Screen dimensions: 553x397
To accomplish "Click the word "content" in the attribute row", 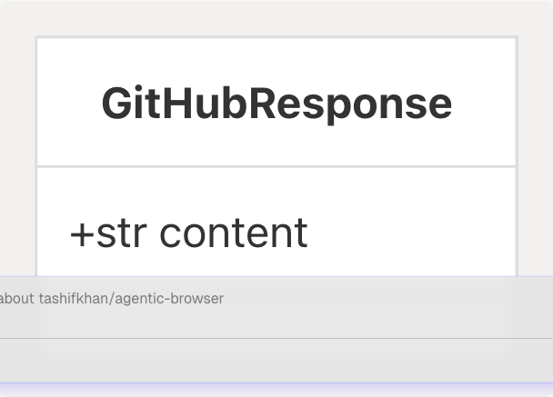I will pyautogui.click(x=234, y=233).
